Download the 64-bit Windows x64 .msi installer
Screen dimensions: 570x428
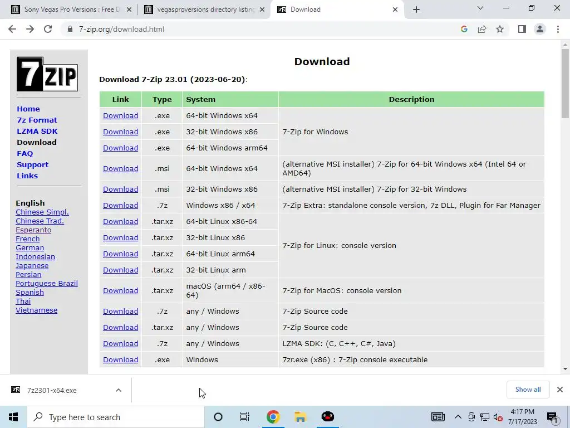tap(120, 168)
